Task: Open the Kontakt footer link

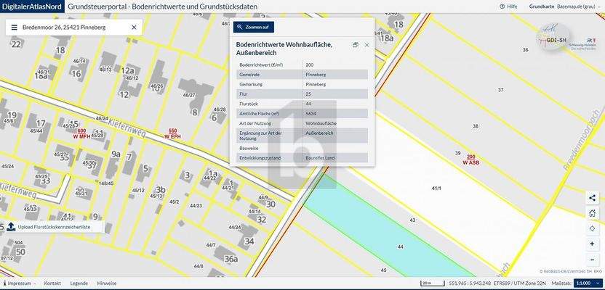Action: pyautogui.click(x=52, y=283)
